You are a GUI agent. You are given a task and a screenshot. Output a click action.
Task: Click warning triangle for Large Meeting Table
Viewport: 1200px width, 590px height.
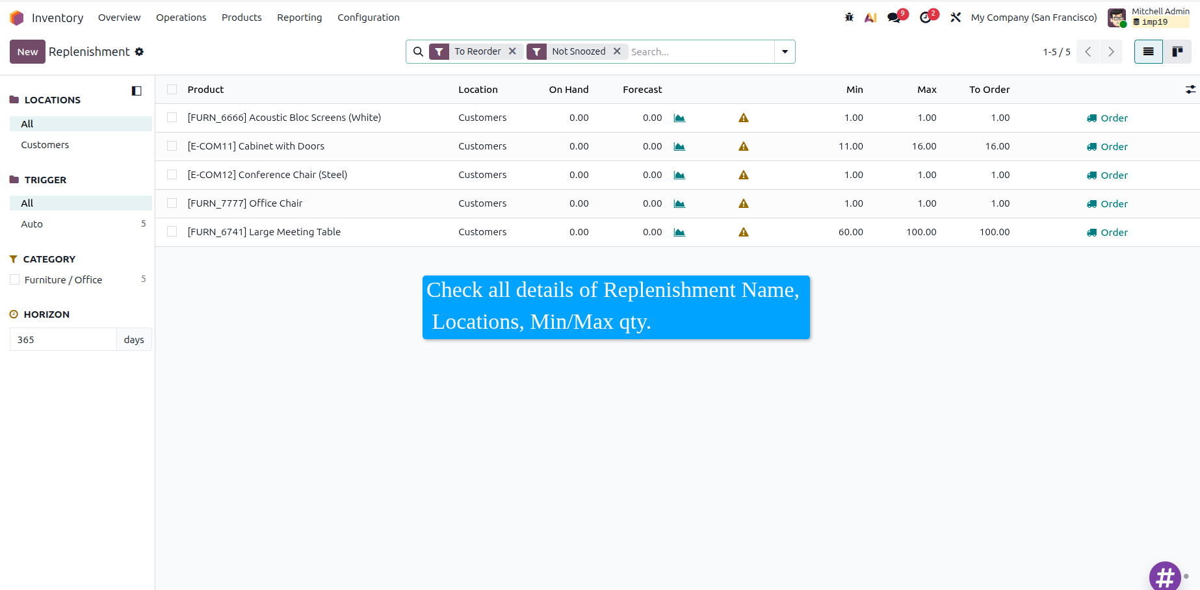744,232
